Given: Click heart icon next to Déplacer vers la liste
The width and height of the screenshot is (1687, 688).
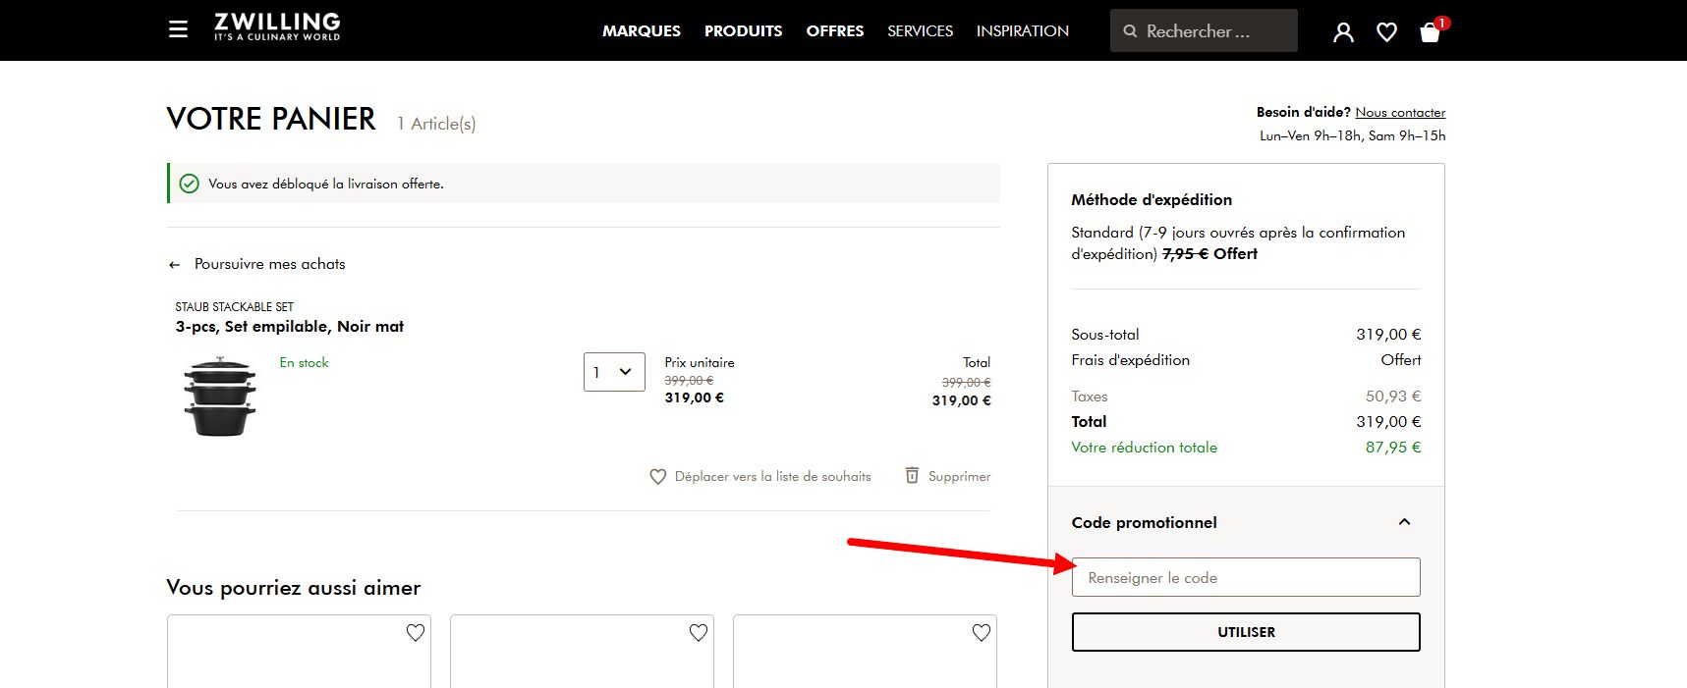Looking at the screenshot, I should (658, 477).
